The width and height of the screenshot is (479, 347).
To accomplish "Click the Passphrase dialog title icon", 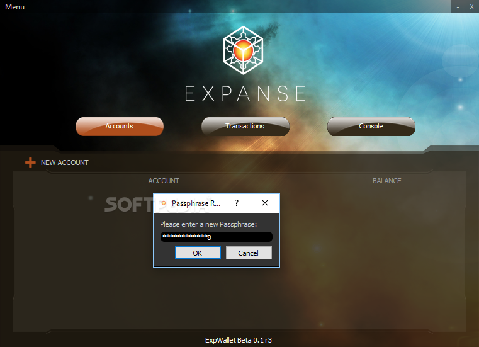I will pos(164,203).
